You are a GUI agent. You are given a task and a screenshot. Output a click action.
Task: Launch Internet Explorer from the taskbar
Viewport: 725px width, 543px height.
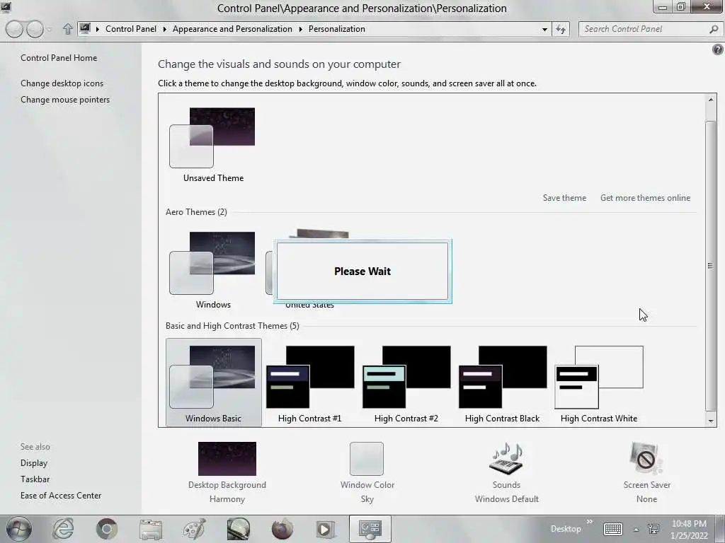click(63, 529)
